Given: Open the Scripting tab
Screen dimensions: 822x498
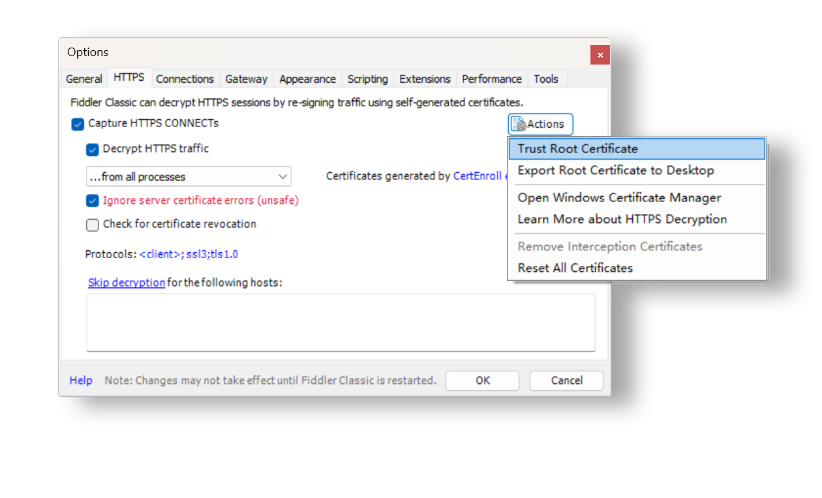Looking at the screenshot, I should click(x=367, y=79).
